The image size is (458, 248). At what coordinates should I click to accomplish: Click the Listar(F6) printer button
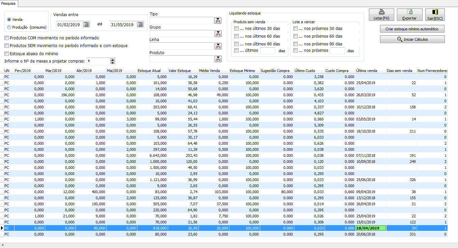[x=381, y=15]
